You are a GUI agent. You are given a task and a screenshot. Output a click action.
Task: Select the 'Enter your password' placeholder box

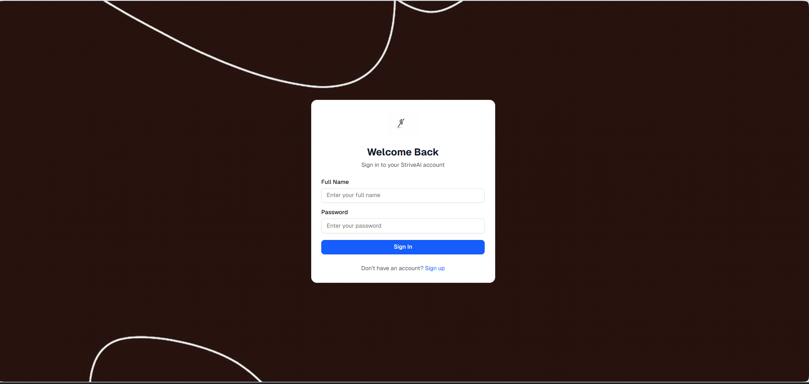[403, 226]
